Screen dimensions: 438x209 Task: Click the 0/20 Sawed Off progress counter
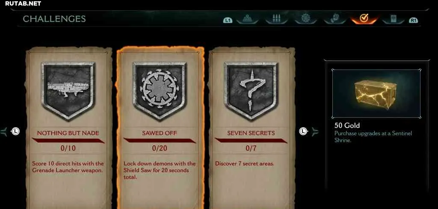[x=160, y=148]
